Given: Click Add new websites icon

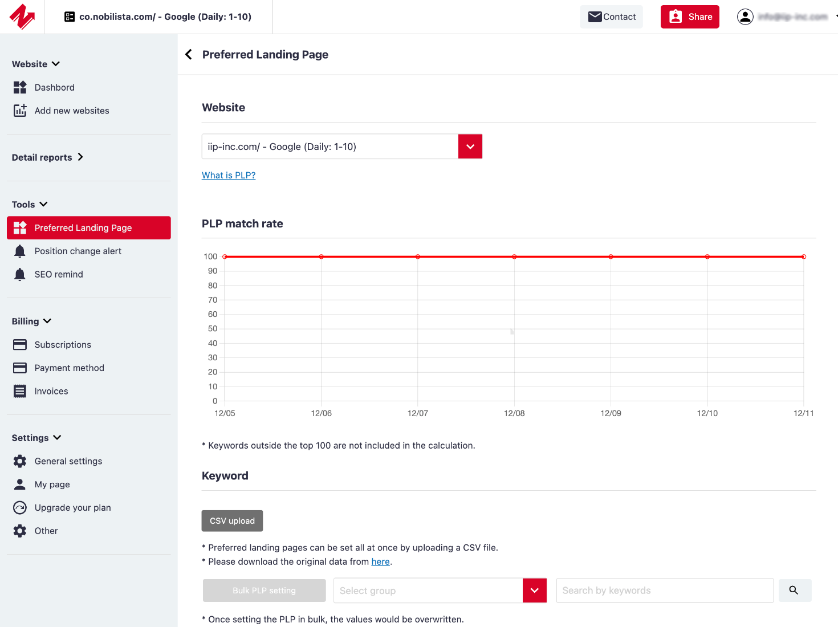Looking at the screenshot, I should coord(20,111).
